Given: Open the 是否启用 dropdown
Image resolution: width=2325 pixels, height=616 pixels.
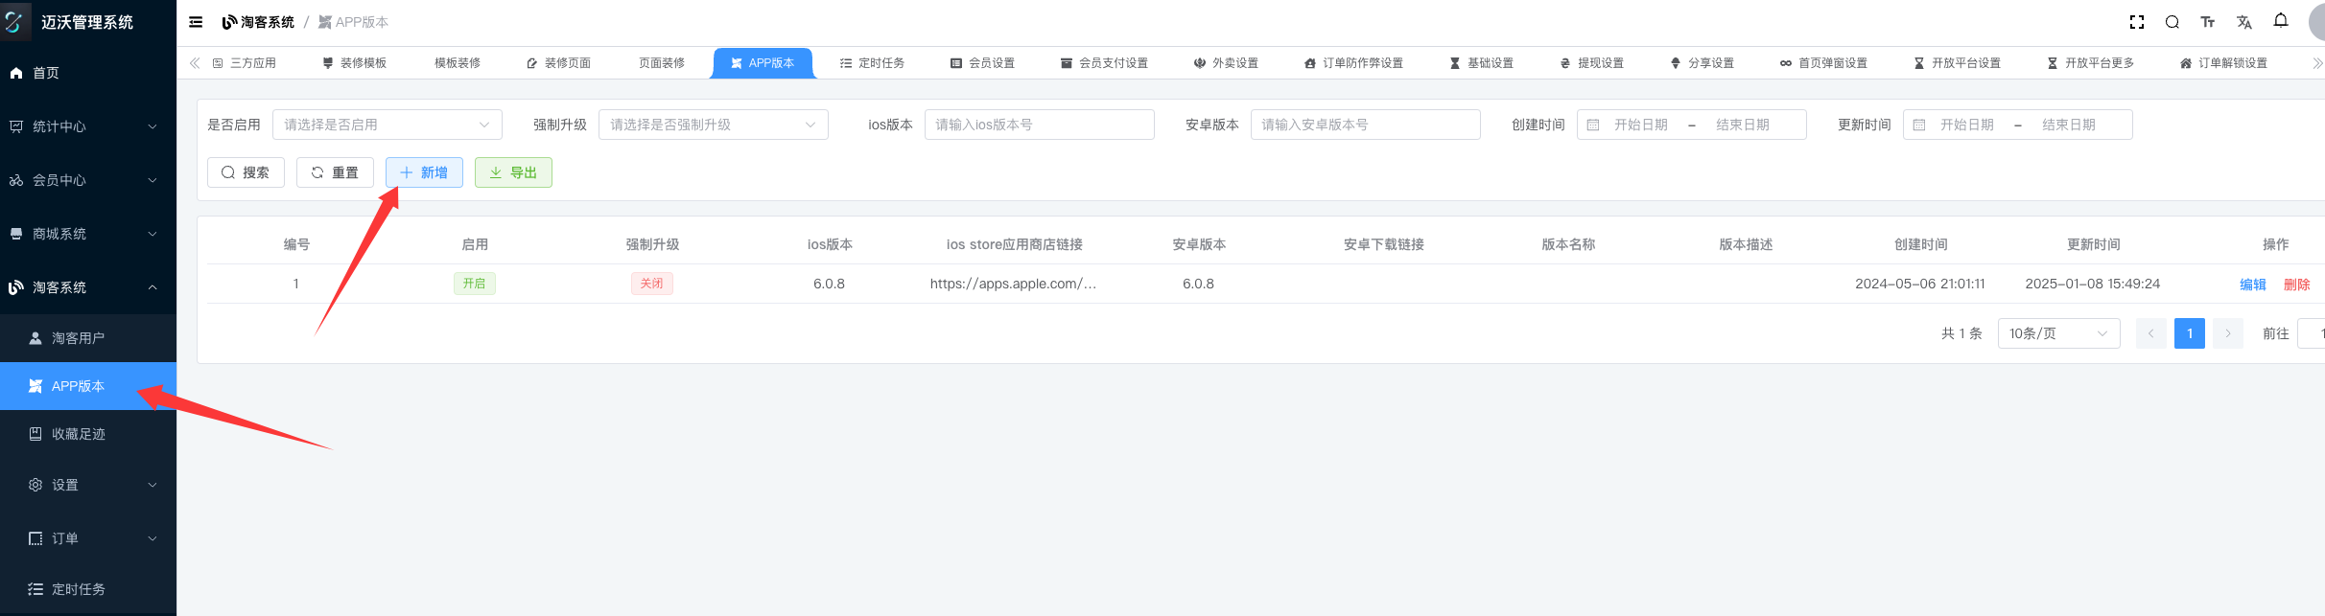Looking at the screenshot, I should [x=387, y=125].
